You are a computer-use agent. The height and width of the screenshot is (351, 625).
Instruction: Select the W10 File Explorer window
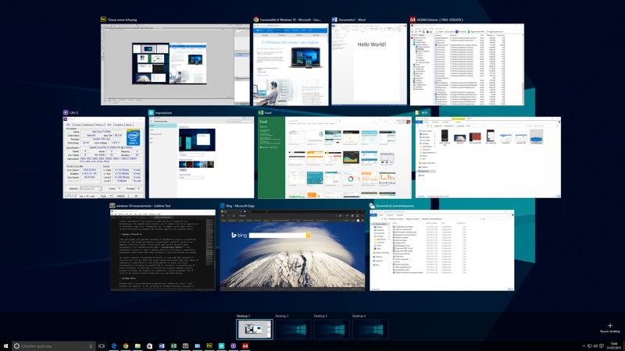point(487,158)
